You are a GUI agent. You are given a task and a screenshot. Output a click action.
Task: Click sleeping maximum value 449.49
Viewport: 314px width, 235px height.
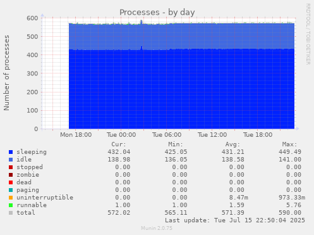click(x=290, y=152)
